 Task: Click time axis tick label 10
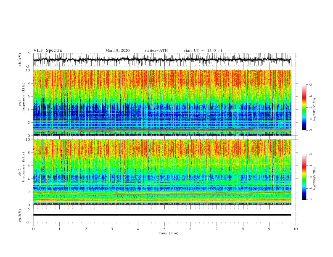296,229
